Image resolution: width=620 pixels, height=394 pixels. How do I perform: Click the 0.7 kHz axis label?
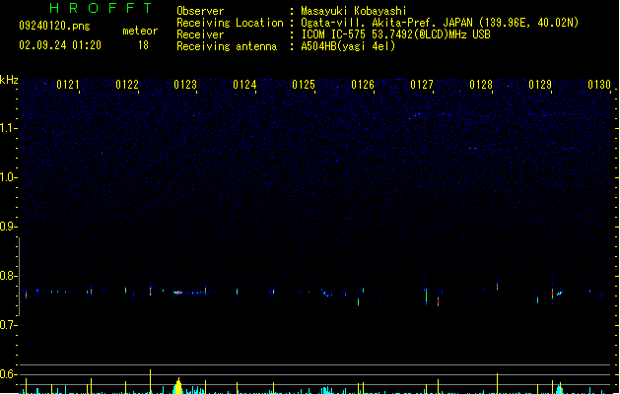pos(8,325)
